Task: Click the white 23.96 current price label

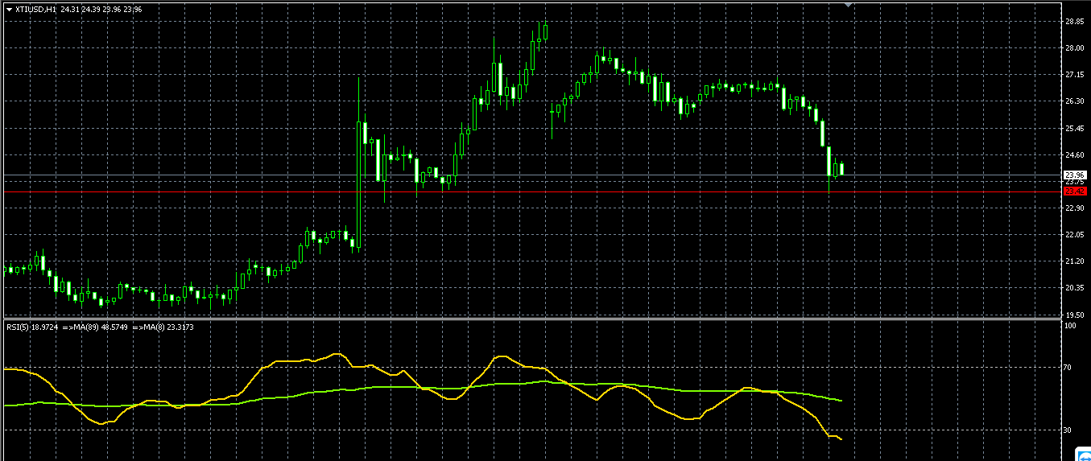Action: 1075,175
